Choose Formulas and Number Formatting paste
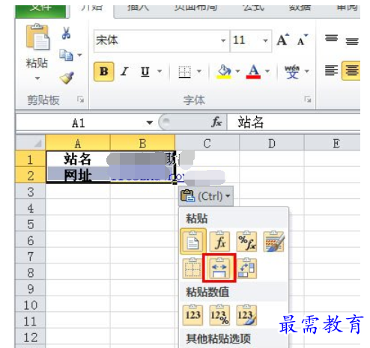This screenshot has height=348, width=370. [247, 242]
